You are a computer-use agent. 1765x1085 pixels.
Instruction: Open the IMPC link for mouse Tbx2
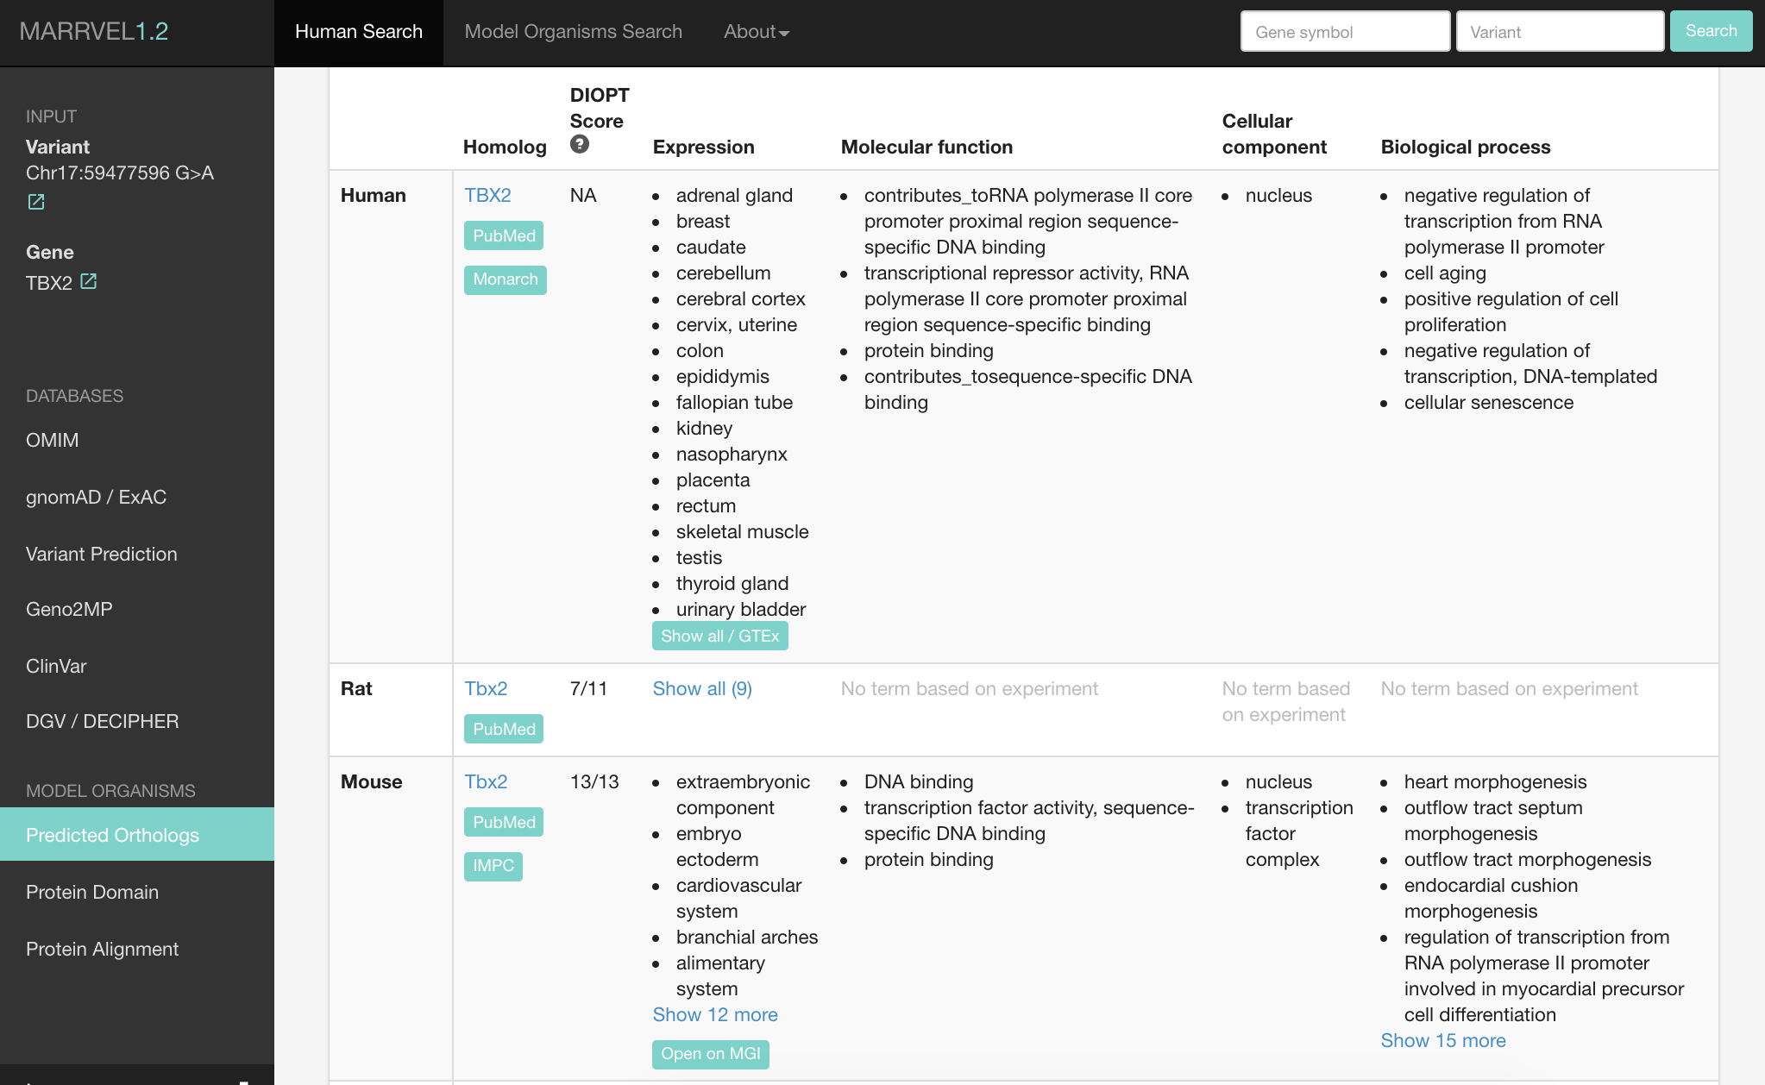[493, 865]
